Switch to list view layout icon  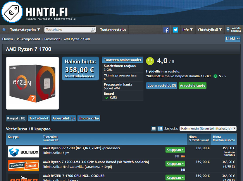click(154, 129)
